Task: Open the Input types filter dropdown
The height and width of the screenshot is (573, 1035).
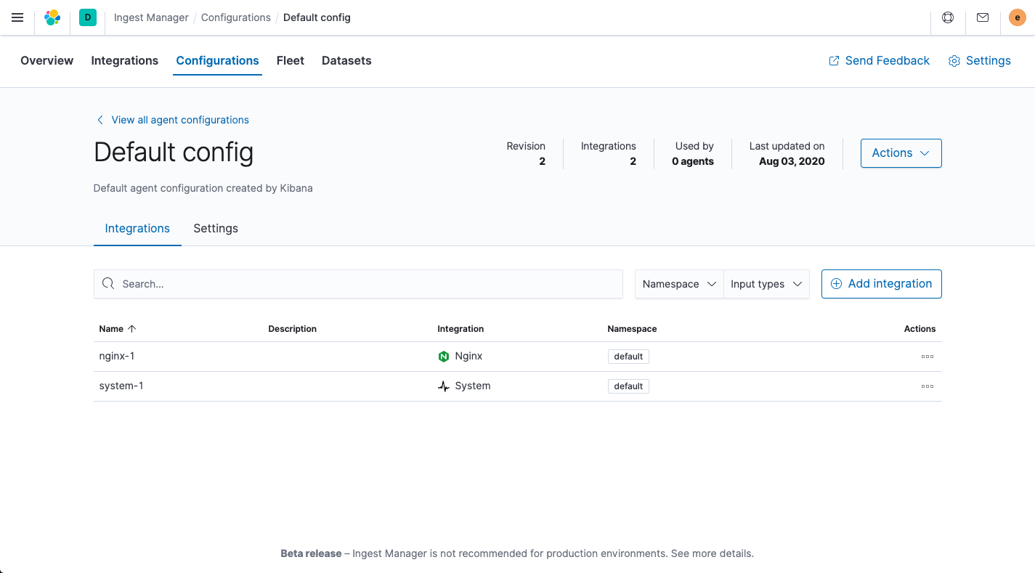Action: coord(766,284)
